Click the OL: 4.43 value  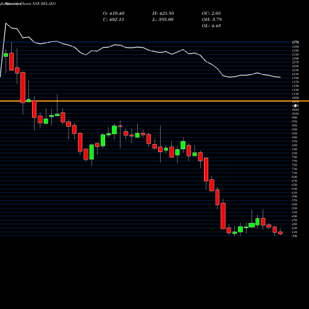point(211,26)
